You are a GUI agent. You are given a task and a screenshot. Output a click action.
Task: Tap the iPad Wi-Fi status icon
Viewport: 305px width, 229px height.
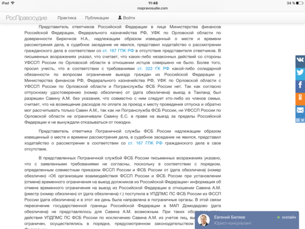click(13, 3)
